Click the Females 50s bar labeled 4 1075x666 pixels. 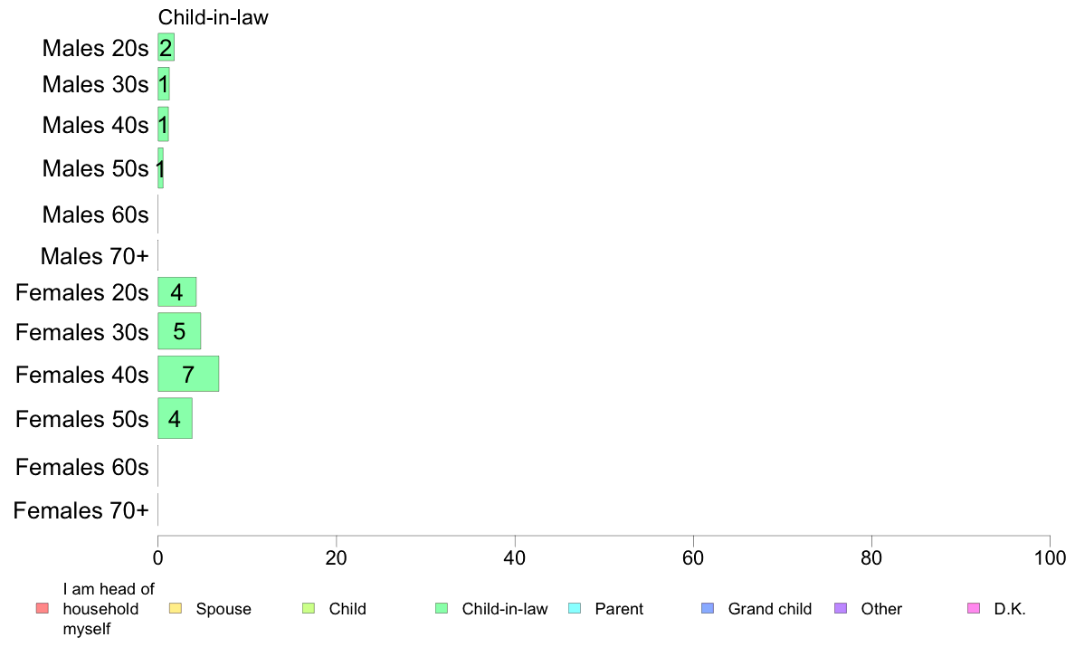click(175, 418)
